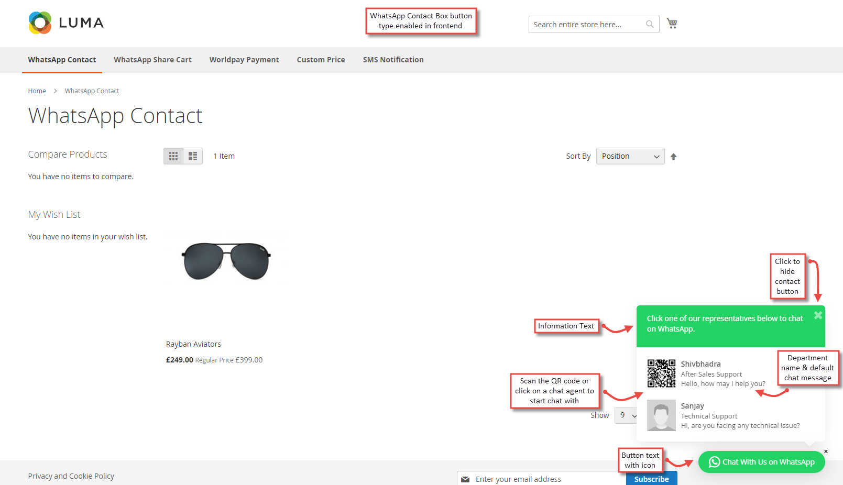843x485 pixels.
Task: Hide contact button with small x
Action: (x=826, y=451)
